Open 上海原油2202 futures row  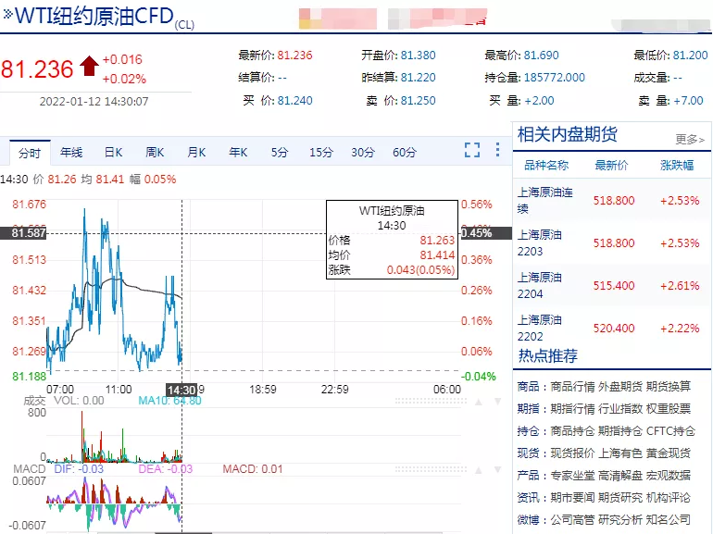tap(612, 329)
